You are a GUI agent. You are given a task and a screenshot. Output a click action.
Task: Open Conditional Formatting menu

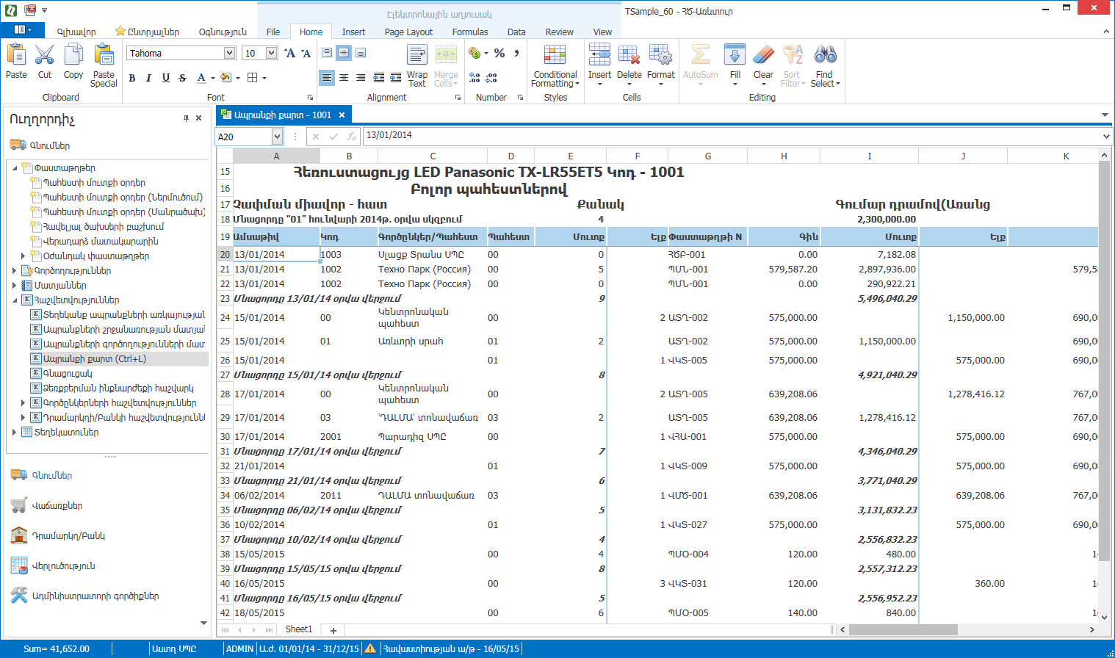[555, 65]
